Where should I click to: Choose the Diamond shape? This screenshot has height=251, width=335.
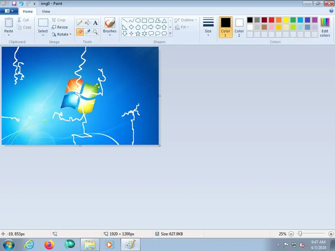[x=132, y=27]
